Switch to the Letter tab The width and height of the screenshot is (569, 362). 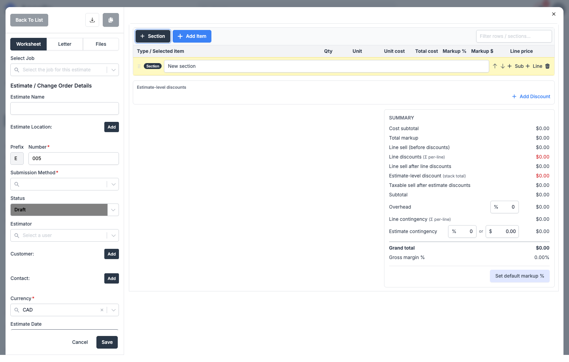65,44
